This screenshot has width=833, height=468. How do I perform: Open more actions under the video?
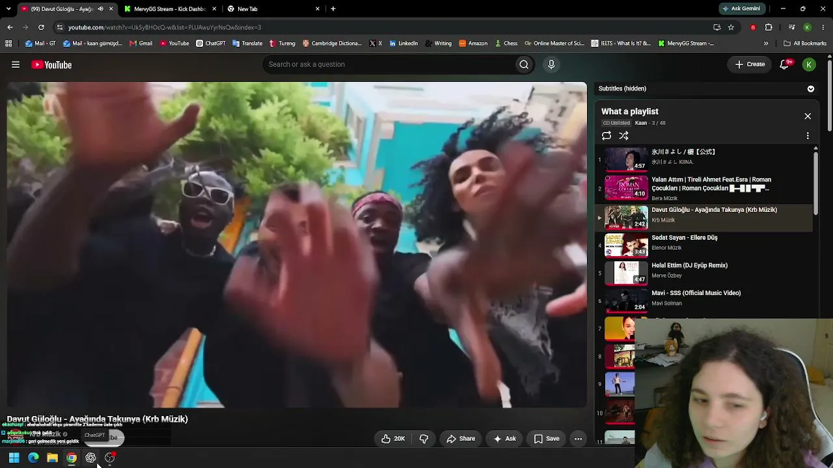578,439
